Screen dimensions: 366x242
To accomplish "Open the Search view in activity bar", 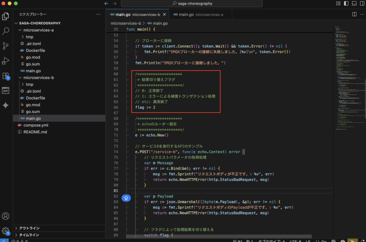I will point(6,31).
